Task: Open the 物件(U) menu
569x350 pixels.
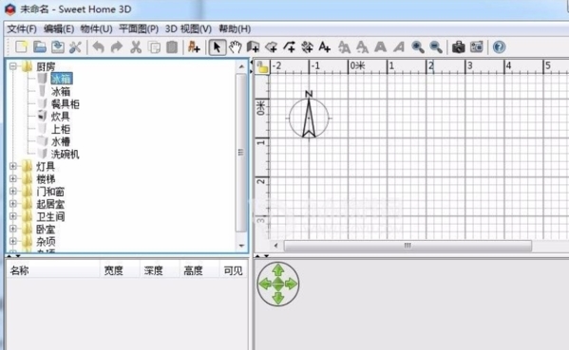Action: click(x=97, y=29)
